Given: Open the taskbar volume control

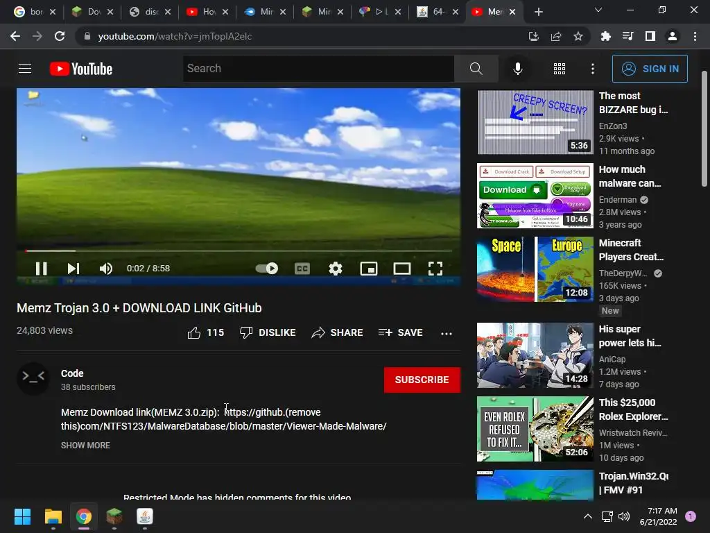Looking at the screenshot, I should point(624,516).
